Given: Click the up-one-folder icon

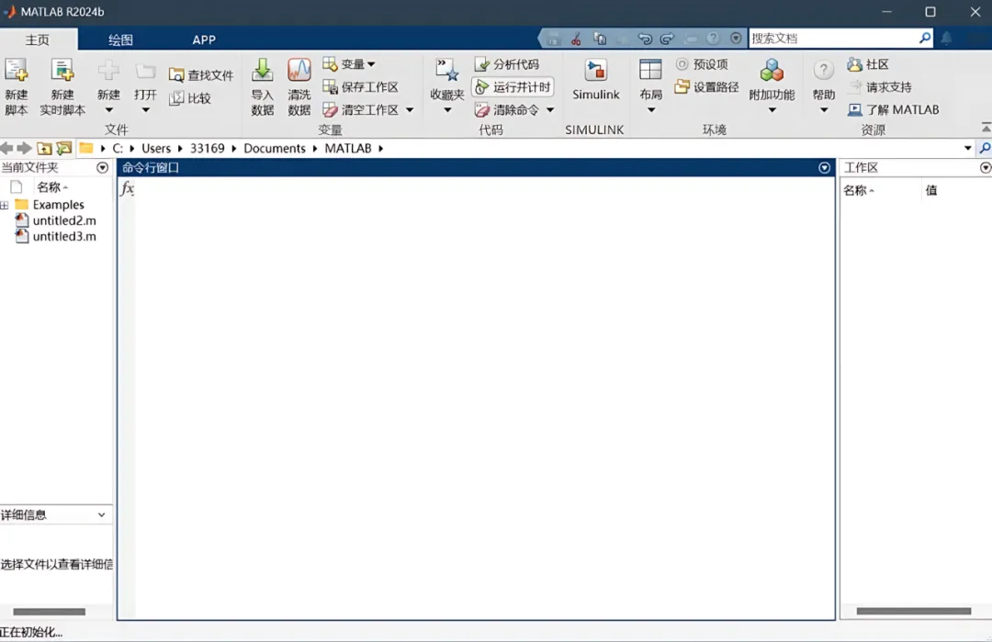Looking at the screenshot, I should [x=44, y=148].
